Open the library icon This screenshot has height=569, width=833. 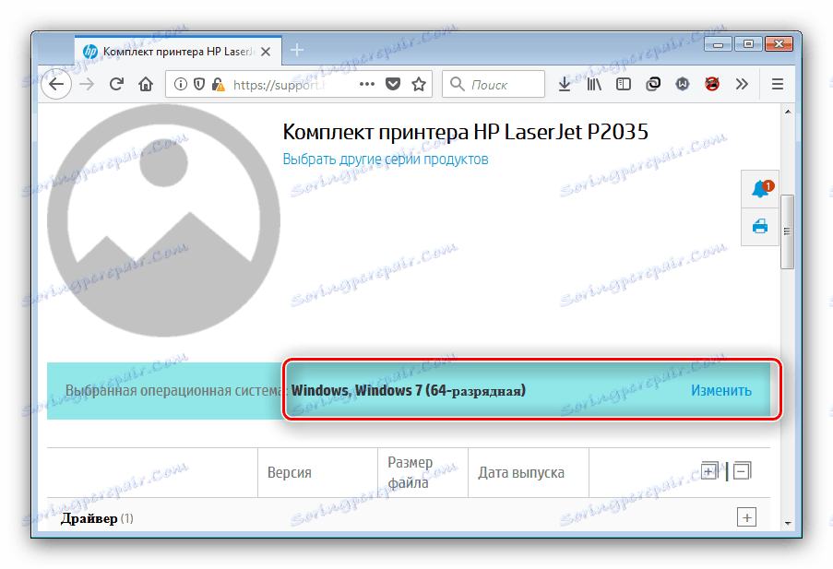(x=594, y=84)
